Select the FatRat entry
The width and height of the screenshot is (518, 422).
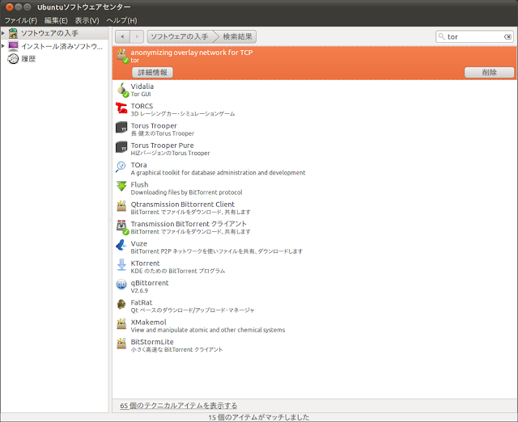click(x=315, y=306)
